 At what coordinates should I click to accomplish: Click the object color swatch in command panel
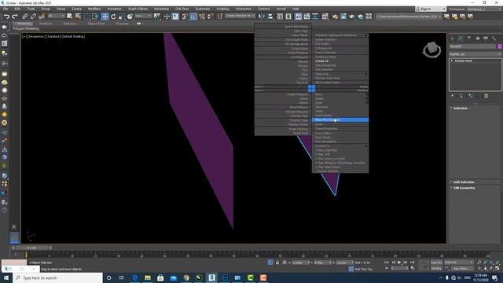[500, 46]
